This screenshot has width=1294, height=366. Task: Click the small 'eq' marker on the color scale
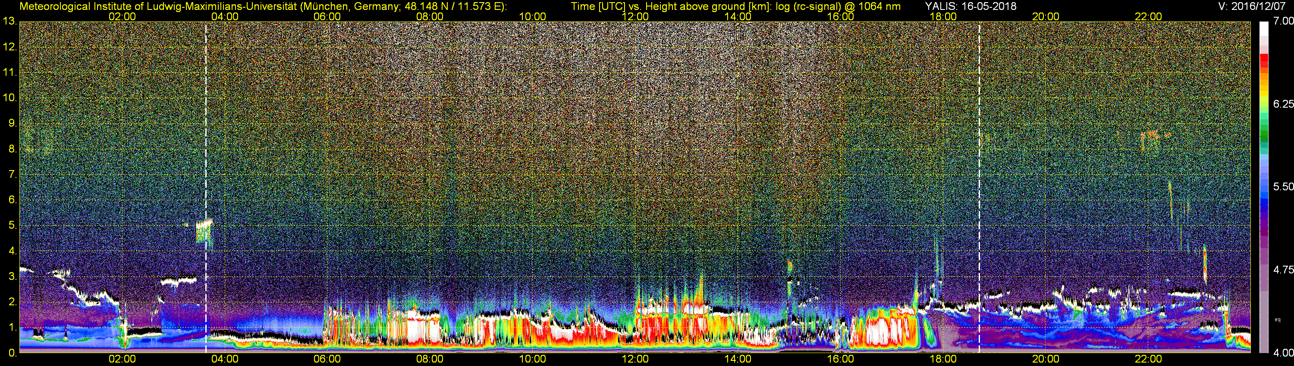pos(1278,319)
